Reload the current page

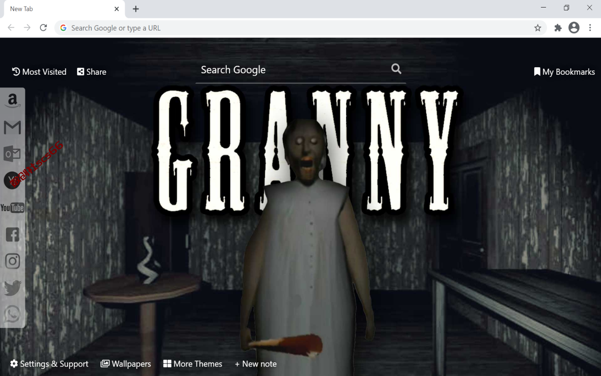(43, 28)
